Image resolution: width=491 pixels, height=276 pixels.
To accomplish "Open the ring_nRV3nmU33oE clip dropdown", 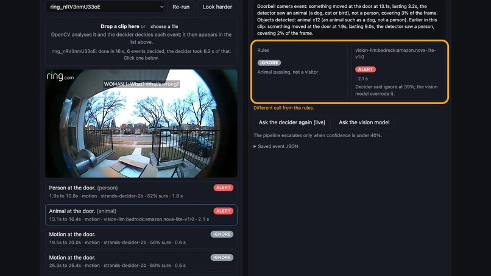I will (105, 7).
